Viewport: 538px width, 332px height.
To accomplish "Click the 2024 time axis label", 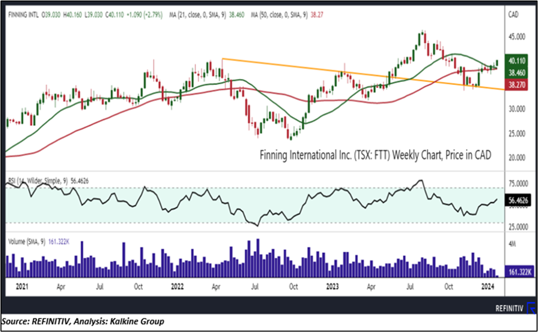I will click(x=487, y=287).
